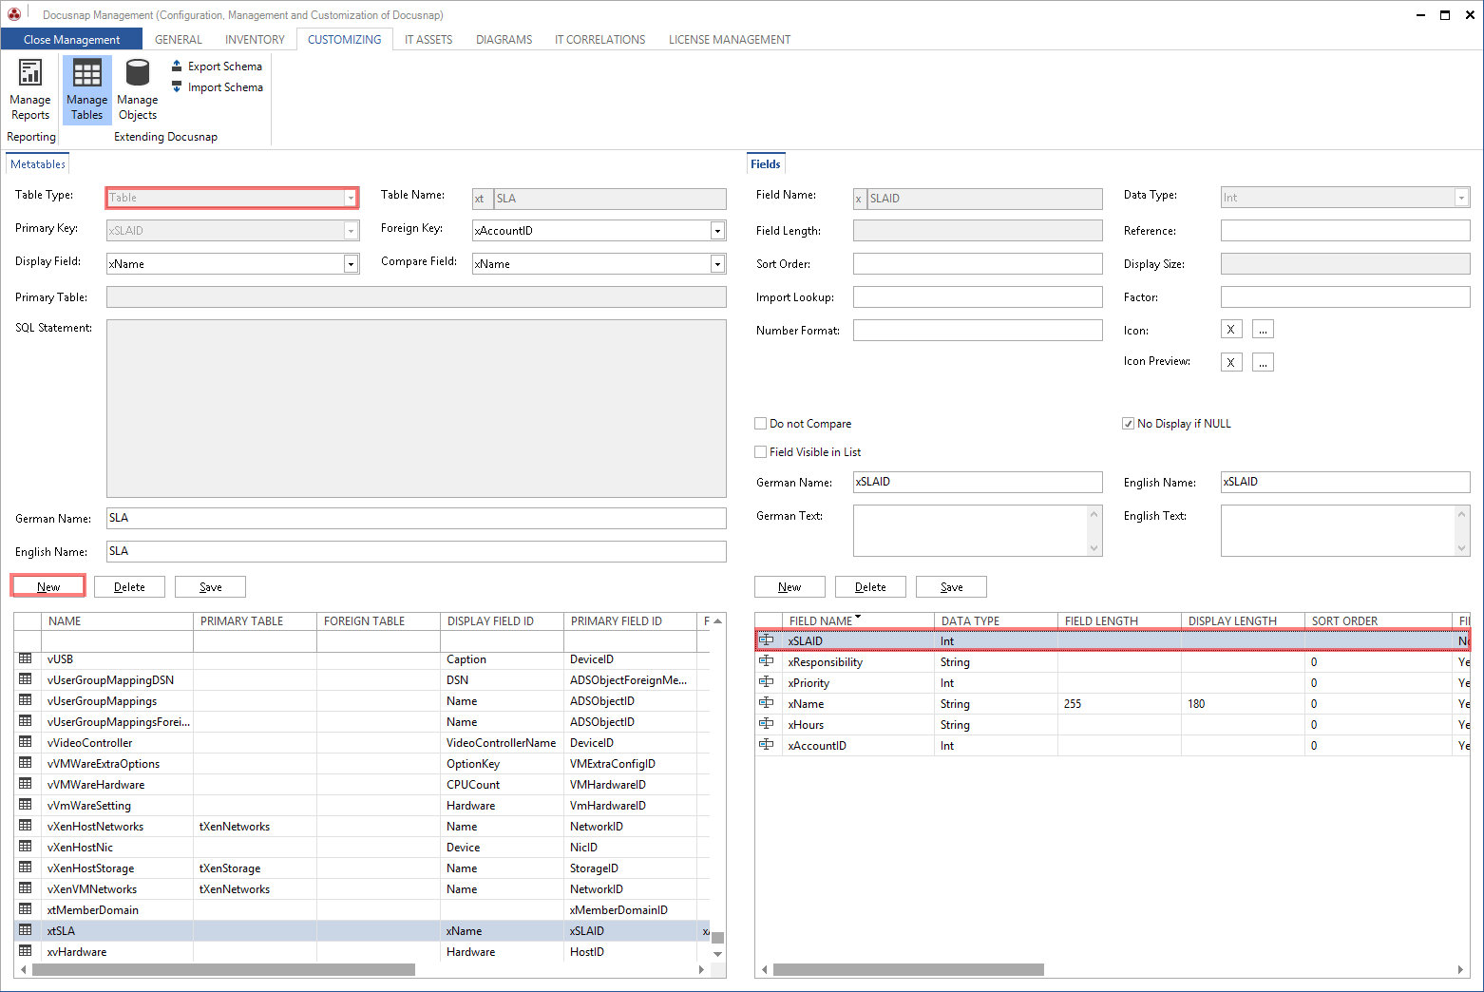Click the Docusnap app logo
The height and width of the screenshot is (992, 1484).
click(14, 14)
